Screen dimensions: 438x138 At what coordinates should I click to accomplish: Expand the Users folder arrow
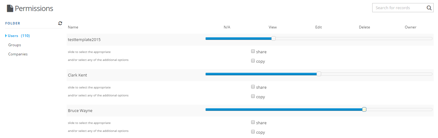coord(6,36)
